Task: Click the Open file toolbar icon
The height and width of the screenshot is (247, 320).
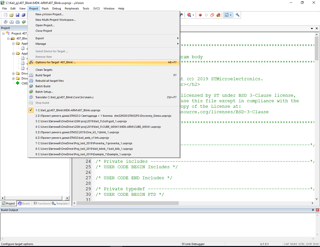Action: 11,15
